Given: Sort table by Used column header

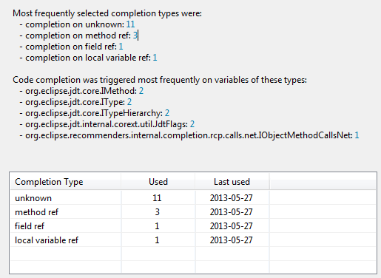Looking at the screenshot, I should point(158,182).
